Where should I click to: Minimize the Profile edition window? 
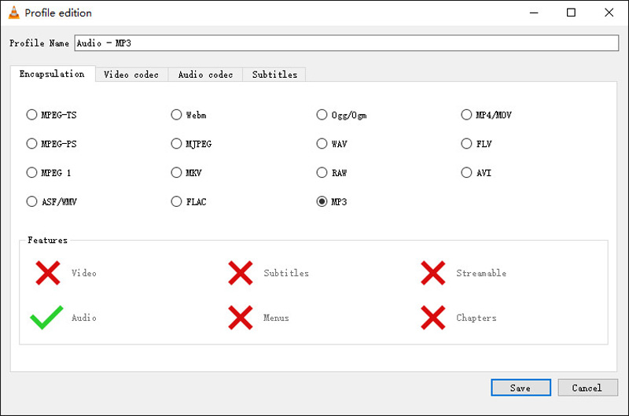point(534,13)
